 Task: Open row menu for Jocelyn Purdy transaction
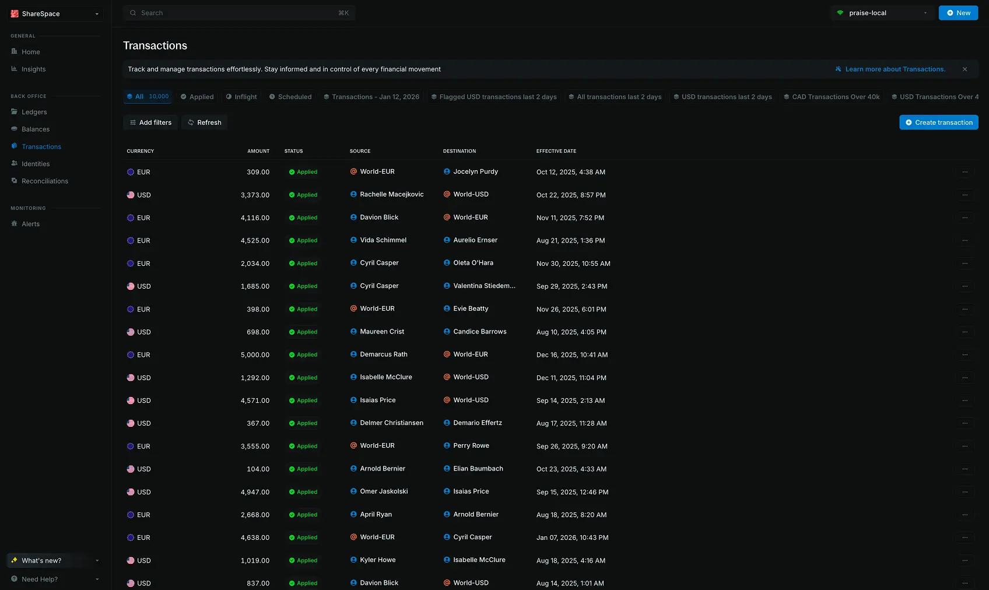coord(965,172)
